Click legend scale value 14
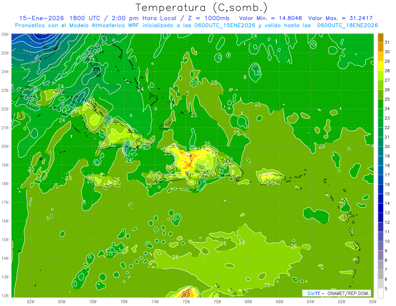Viewport: 396px width, 306px height. click(387, 203)
